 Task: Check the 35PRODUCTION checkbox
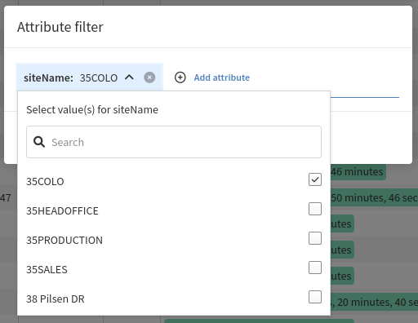coord(315,238)
